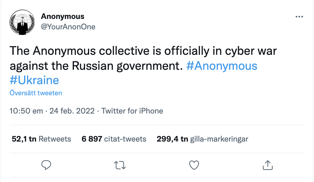Click the Anonymous profile avatar image

(x=22, y=22)
